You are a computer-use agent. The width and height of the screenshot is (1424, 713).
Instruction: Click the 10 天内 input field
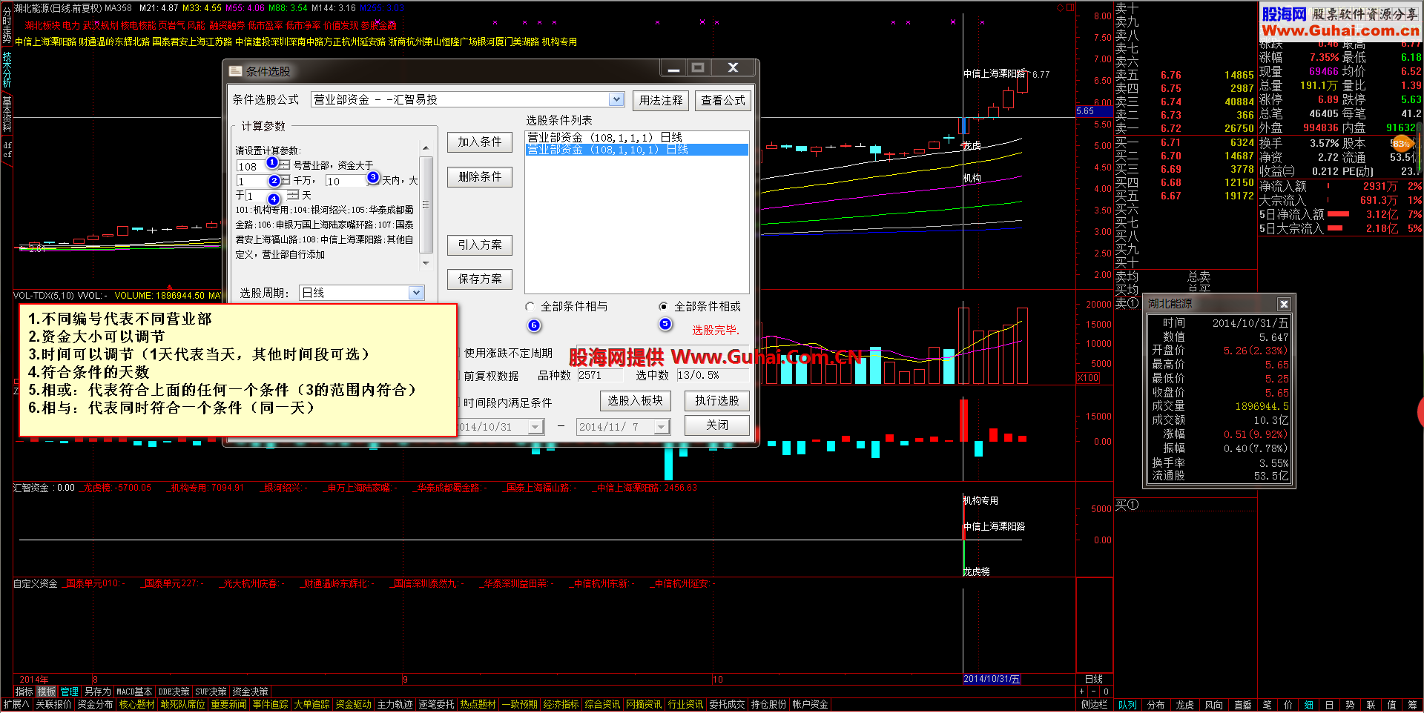(346, 181)
